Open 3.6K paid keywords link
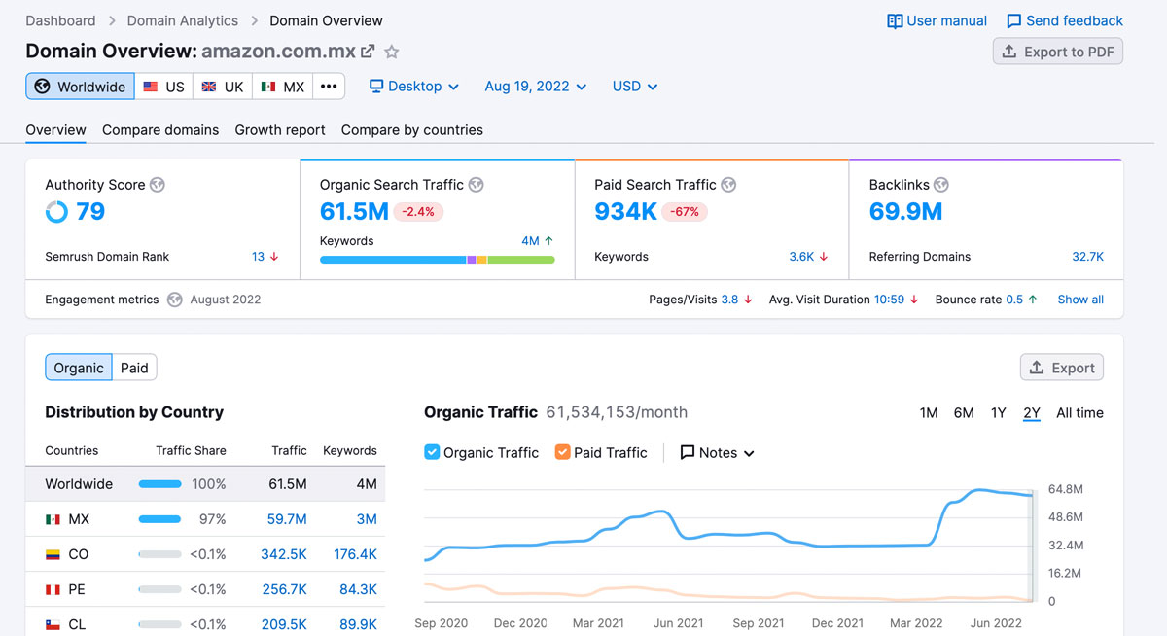 tap(801, 257)
